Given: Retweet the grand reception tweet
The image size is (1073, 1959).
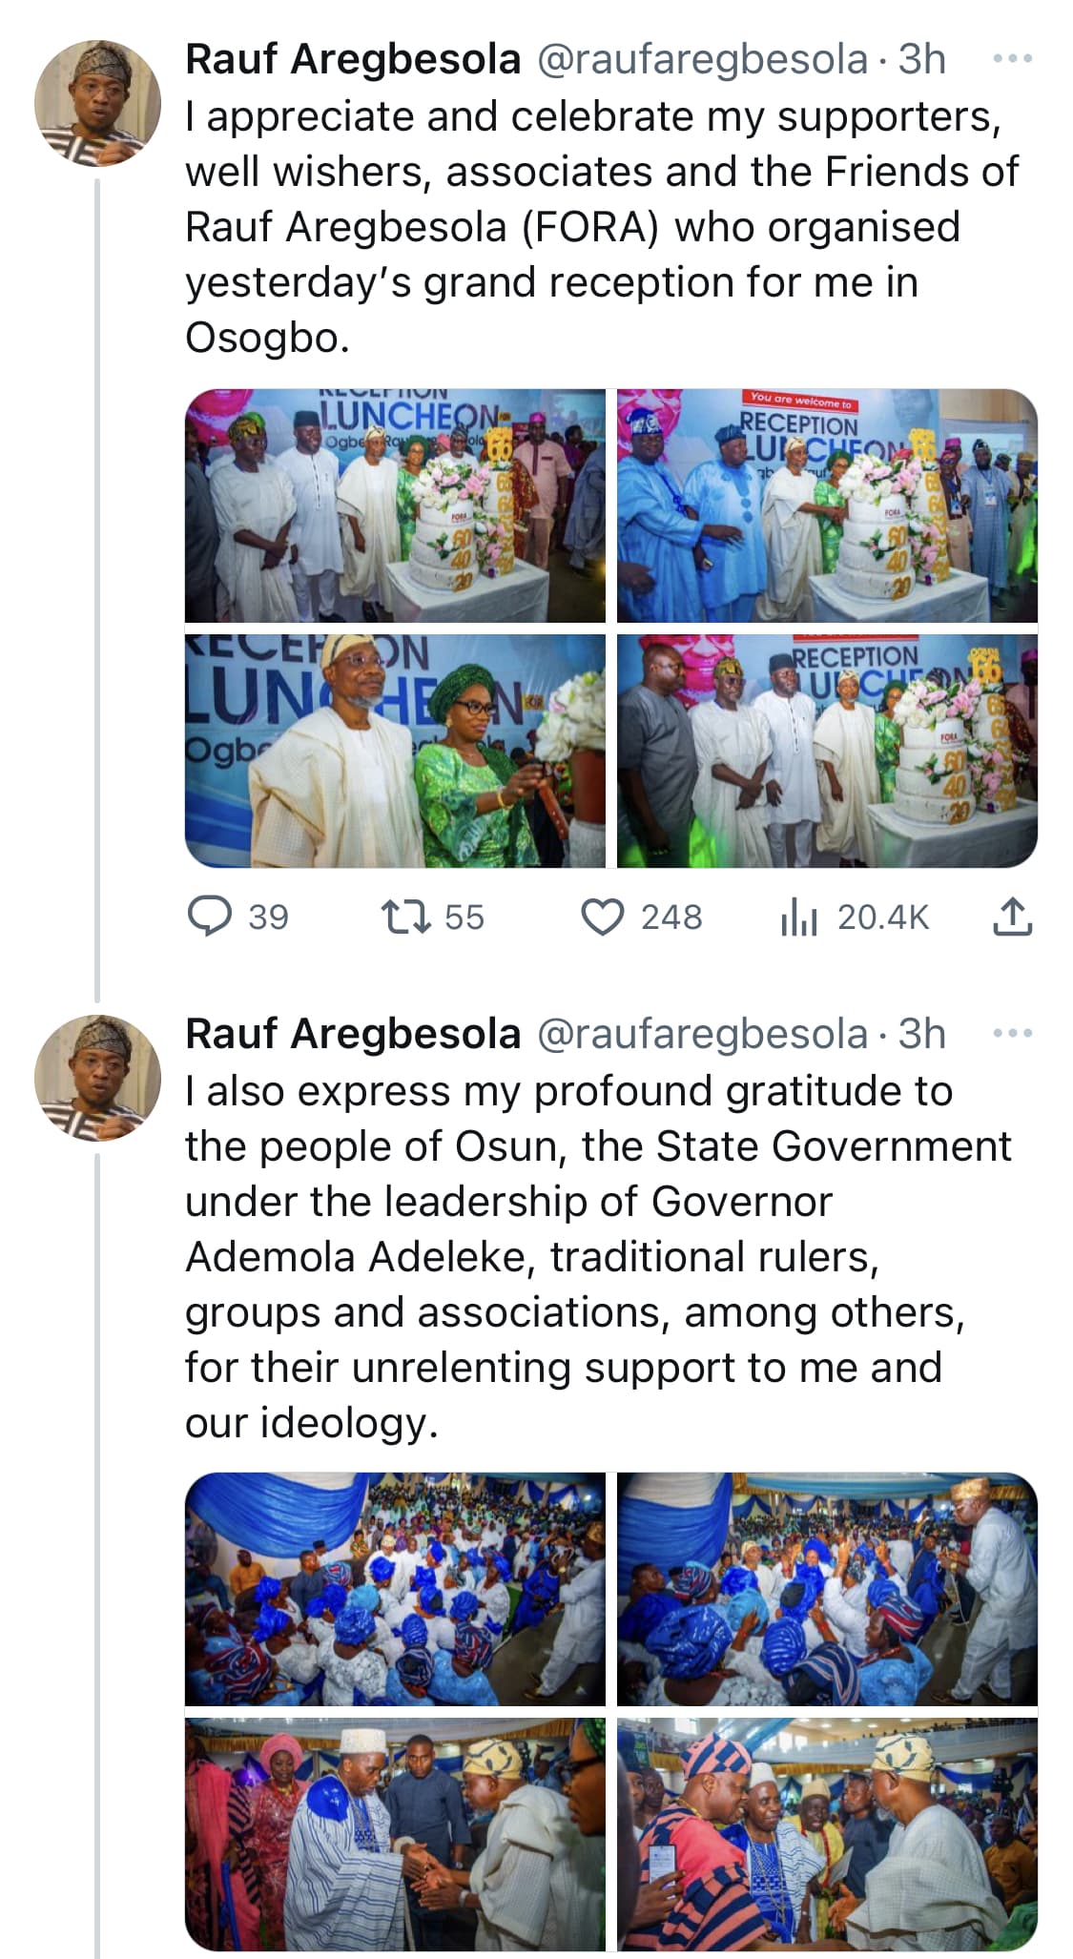Looking at the screenshot, I should pyautogui.click(x=407, y=917).
